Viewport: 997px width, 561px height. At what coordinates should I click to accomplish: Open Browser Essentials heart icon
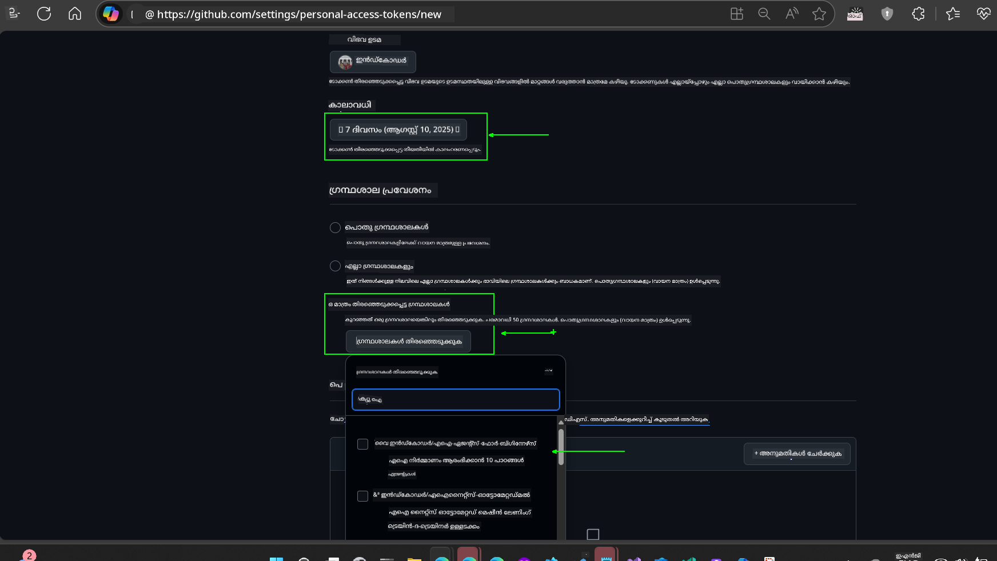[983, 14]
